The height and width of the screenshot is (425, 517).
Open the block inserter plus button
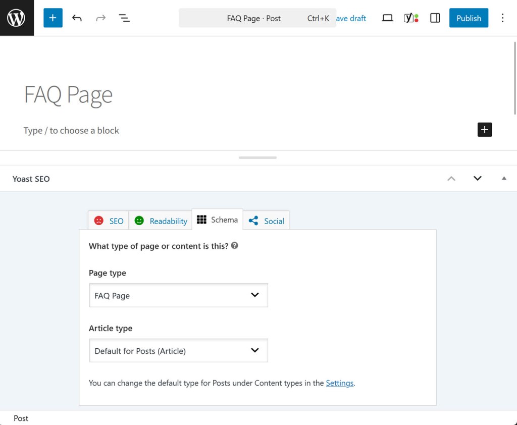[x=53, y=18]
